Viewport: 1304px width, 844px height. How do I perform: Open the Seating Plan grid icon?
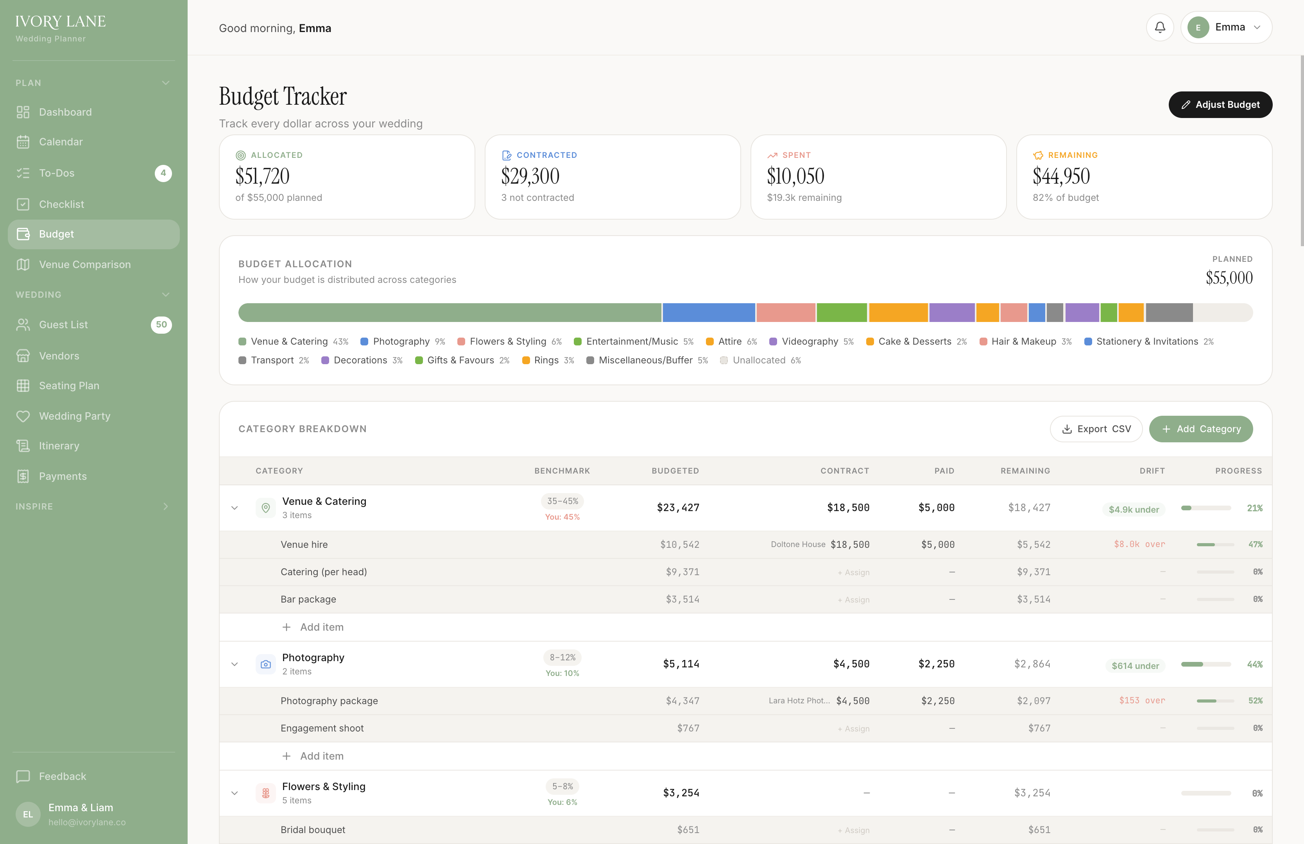(x=23, y=386)
